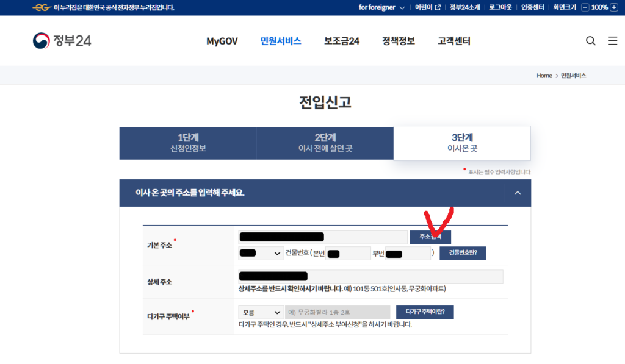The height and width of the screenshot is (364, 625).
Task: Click the 다가구 주택이란? help button
Action: coord(425,312)
